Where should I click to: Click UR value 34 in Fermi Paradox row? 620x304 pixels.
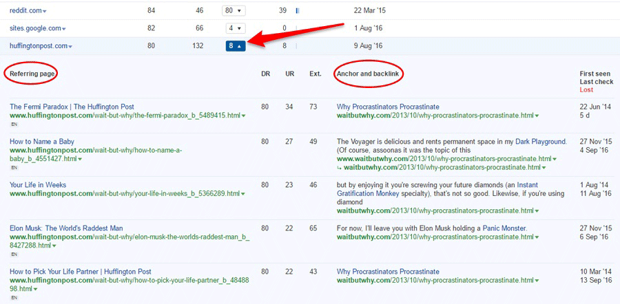(289, 107)
